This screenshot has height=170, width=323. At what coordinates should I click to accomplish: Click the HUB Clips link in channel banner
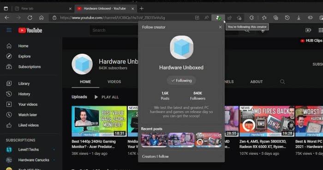311,40
